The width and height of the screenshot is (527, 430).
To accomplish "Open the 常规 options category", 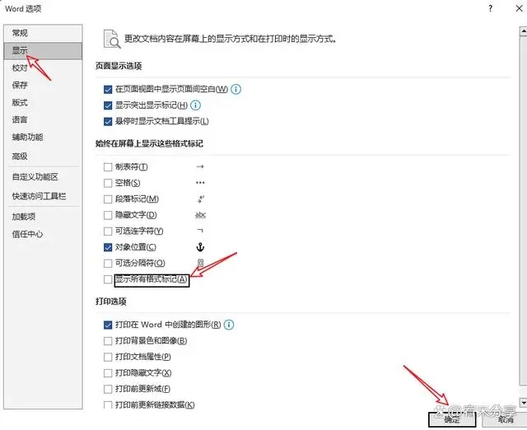I will click(x=43, y=33).
